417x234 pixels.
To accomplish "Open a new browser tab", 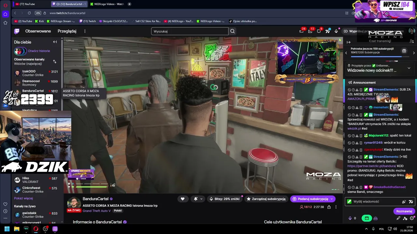I will coord(129,4).
